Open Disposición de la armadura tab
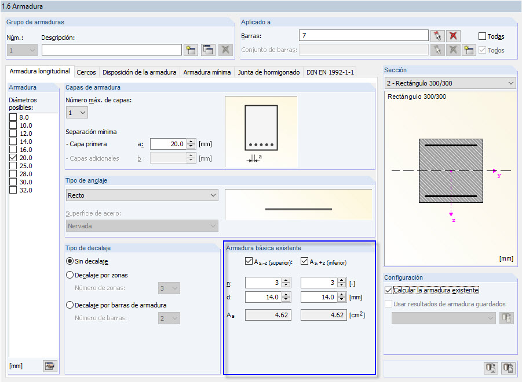The height and width of the screenshot is (382, 522). click(140, 72)
